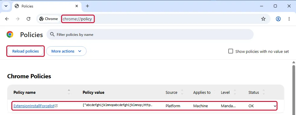The width and height of the screenshot is (296, 115).
Task: Click the truncated Manda... level cell
Action: click(x=228, y=106)
